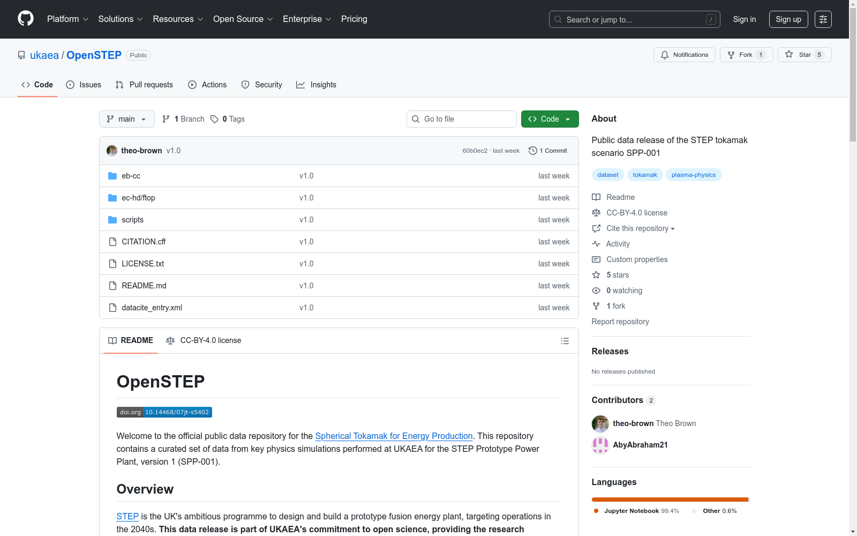The image size is (857, 536).
Task: Open the Insights tab
Action: point(317,85)
